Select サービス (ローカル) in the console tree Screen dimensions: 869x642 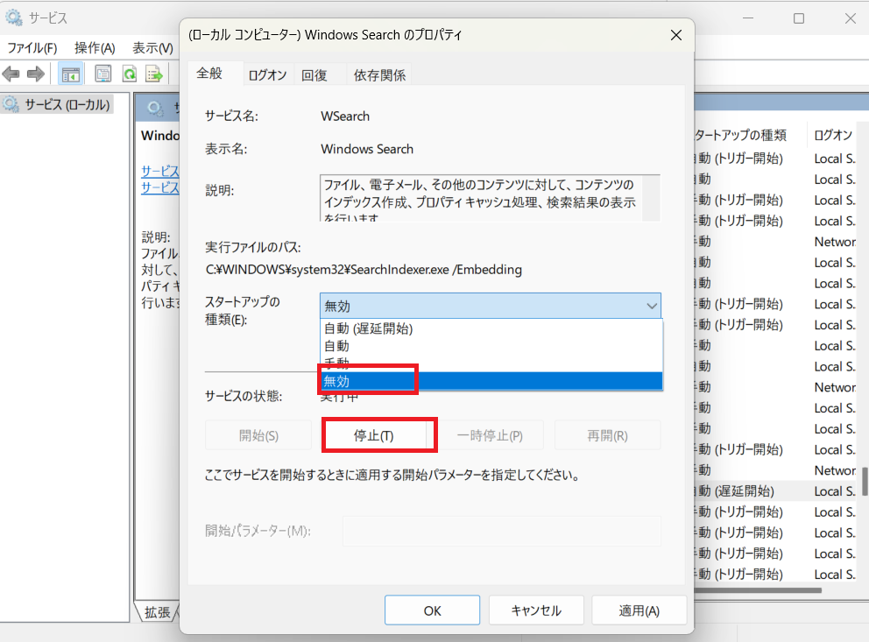[x=58, y=104]
